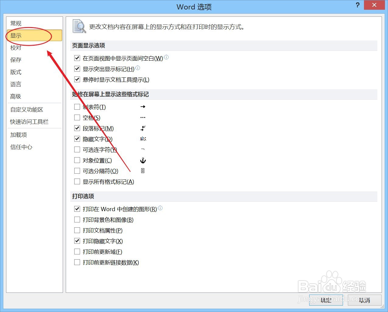点击制表符旁的箭头符号示例图标
Viewport: 388px width, 312px height.
[x=143, y=107]
